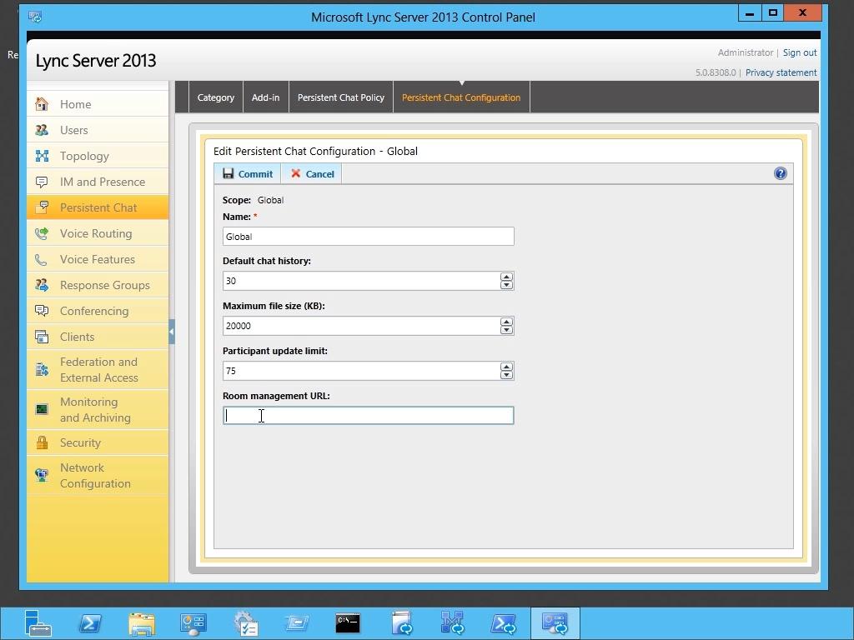Image resolution: width=854 pixels, height=640 pixels.
Task: Open the Users section icon
Action: 42,130
